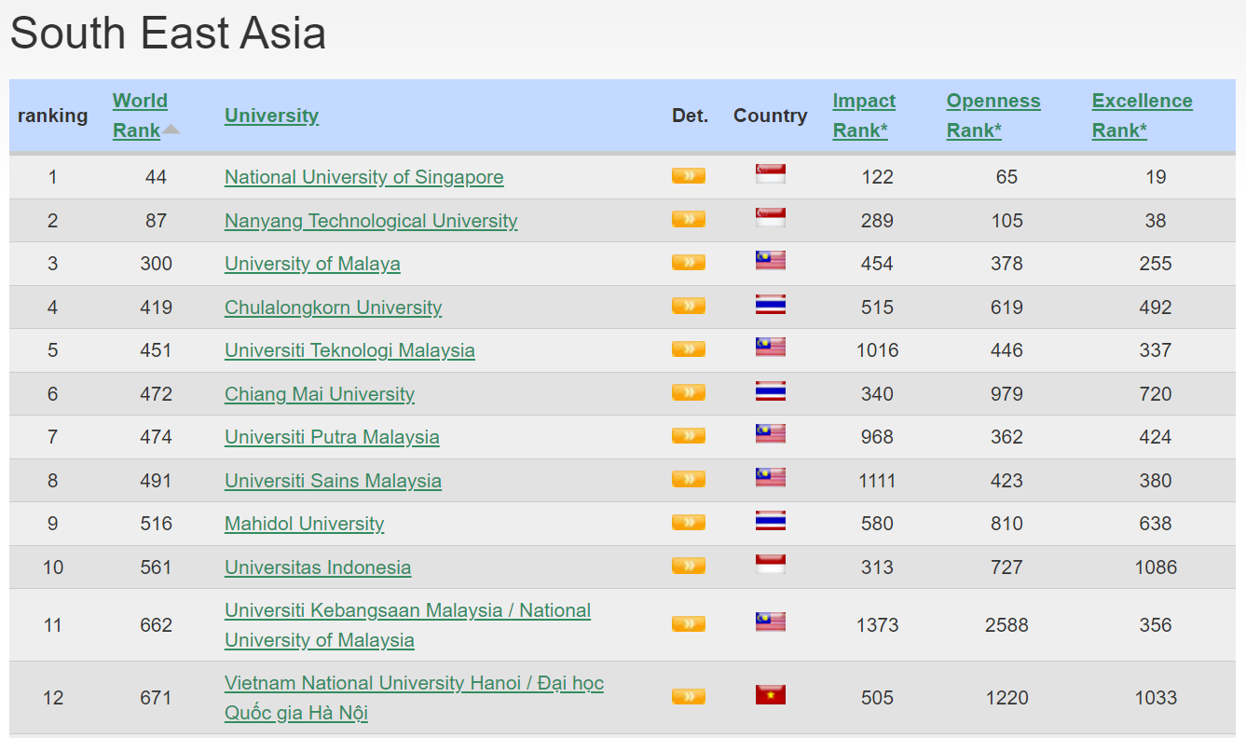Open details arrow for Universiti Sains Malaysia

click(689, 479)
